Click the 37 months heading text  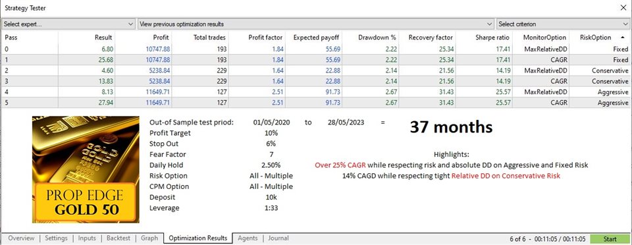pos(452,127)
